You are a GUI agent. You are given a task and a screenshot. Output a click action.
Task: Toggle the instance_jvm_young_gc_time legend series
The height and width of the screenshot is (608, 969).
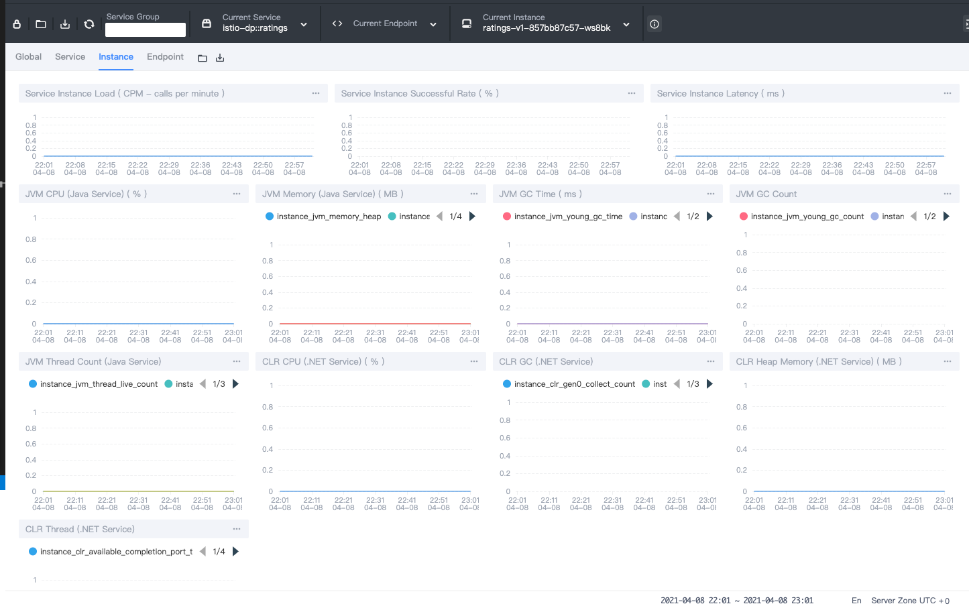(563, 217)
